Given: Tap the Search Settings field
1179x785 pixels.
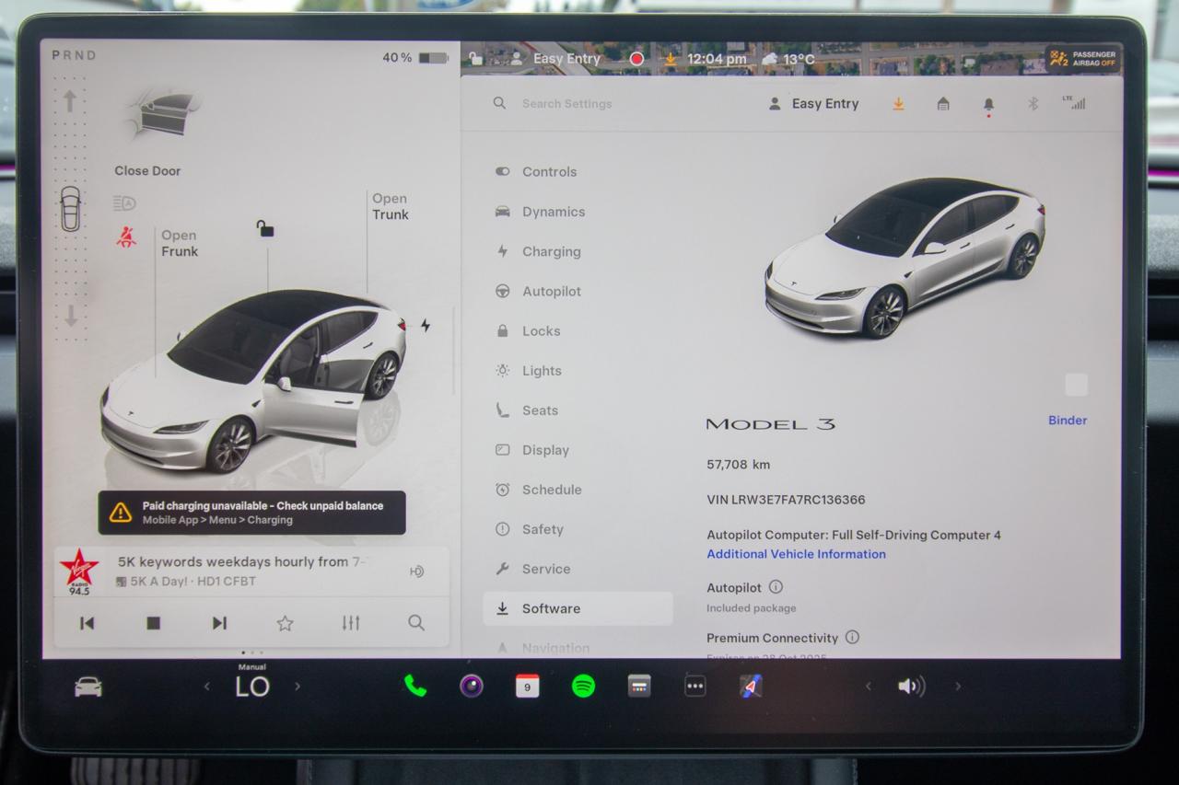Looking at the screenshot, I should [566, 103].
